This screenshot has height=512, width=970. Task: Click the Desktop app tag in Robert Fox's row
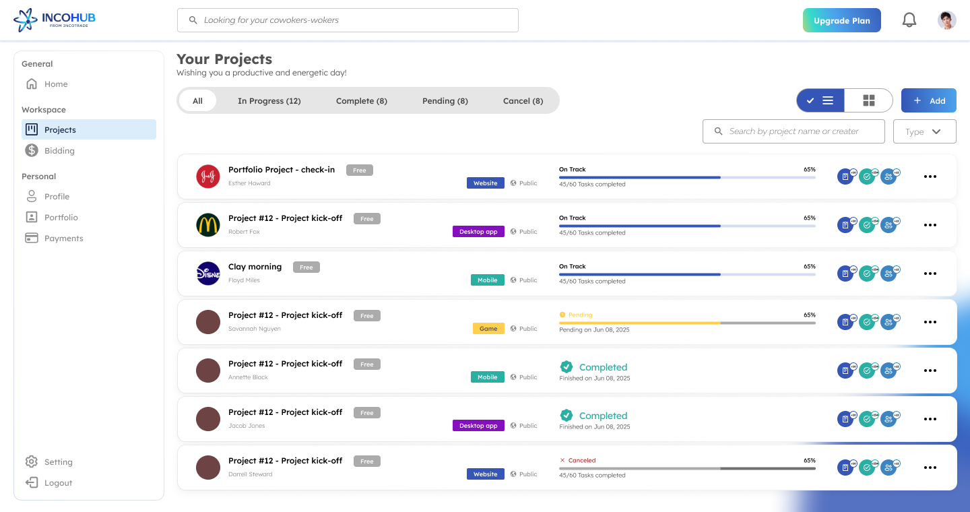coord(478,232)
